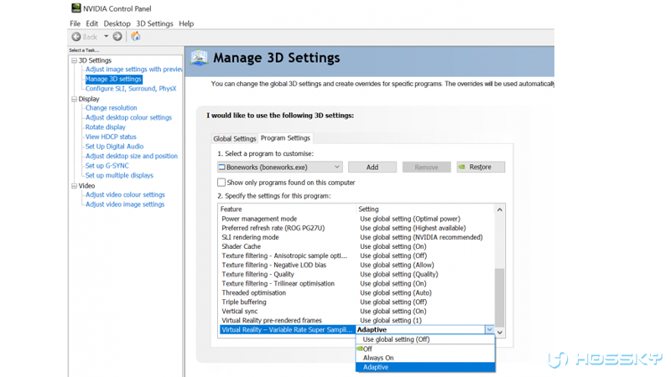Click the Back arrow icon
Image resolution: width=671 pixels, height=377 pixels.
76,37
